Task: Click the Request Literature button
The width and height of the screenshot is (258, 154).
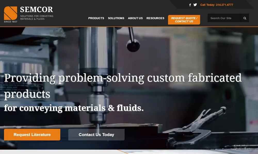Action: pos(32,134)
